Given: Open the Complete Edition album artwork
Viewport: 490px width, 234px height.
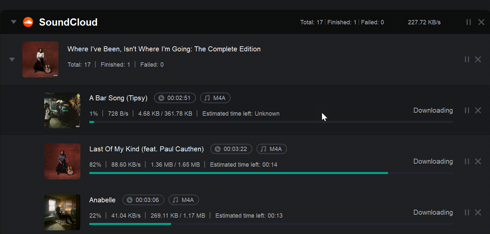Looking at the screenshot, I should (40, 59).
